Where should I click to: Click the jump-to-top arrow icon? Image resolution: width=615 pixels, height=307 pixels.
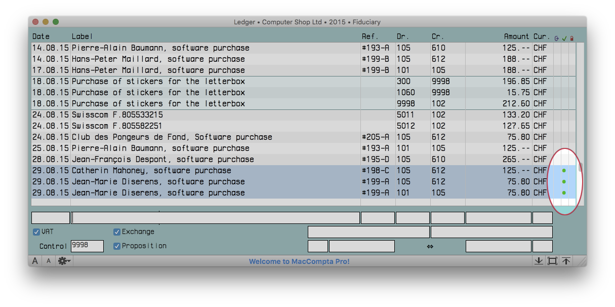pyautogui.click(x=566, y=261)
